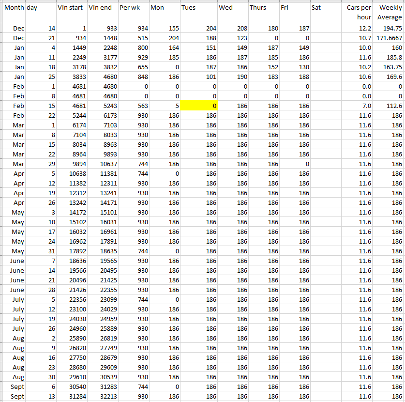The image size is (405, 402).
Task: Select the Weekly Average header cell
Action: (389, 12)
